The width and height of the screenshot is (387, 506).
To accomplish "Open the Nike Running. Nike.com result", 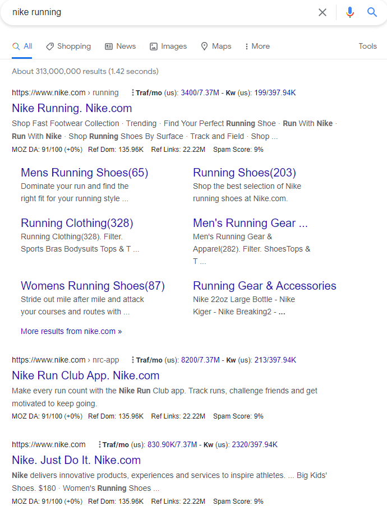I will 72,109.
